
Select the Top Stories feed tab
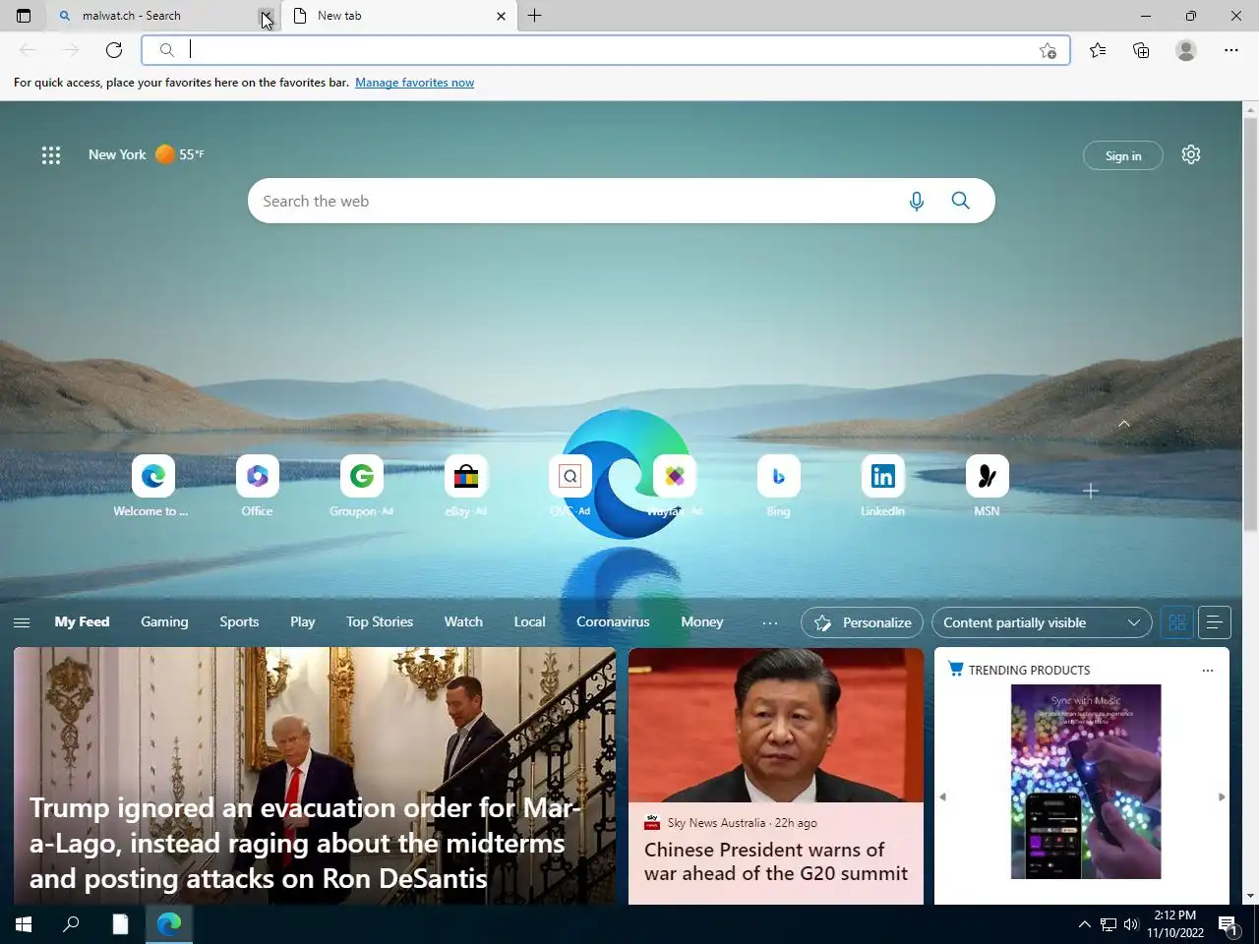point(380,622)
